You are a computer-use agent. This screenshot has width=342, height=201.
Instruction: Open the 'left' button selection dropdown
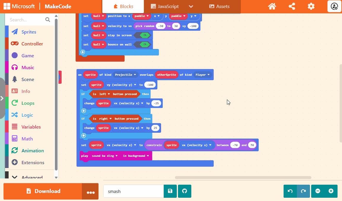[x=104, y=94]
